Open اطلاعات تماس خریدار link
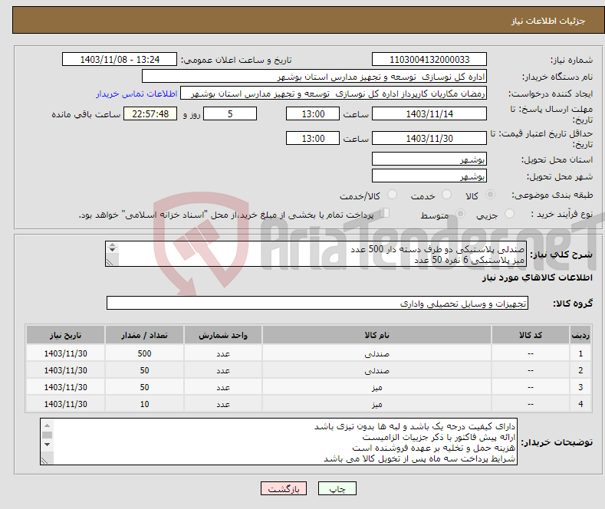Image resolution: width=605 pixels, height=509 pixels. click(136, 94)
